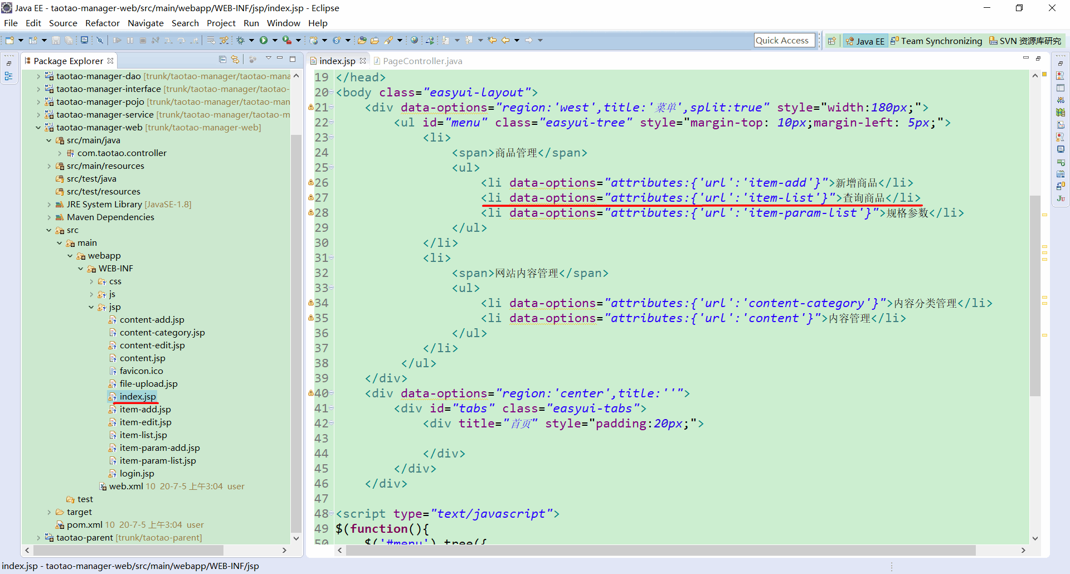
Task: Select item-list.jsp in Package Explorer
Action: coord(143,435)
